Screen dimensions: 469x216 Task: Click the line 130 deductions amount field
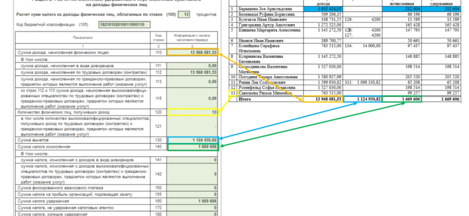pos(194,140)
